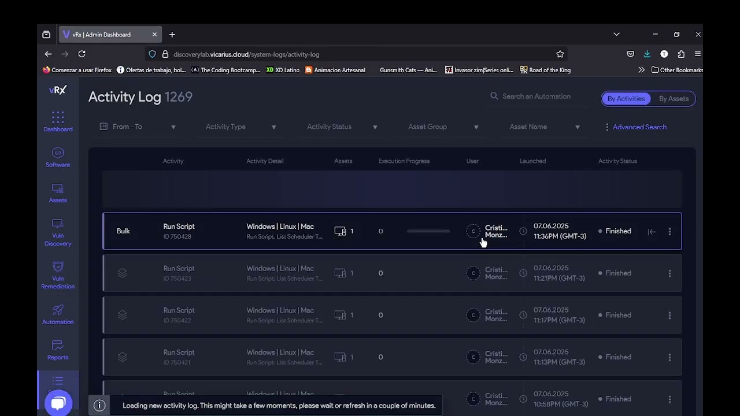Open the From - To date filter
Viewport: 740px width, 416px height.
click(x=138, y=127)
